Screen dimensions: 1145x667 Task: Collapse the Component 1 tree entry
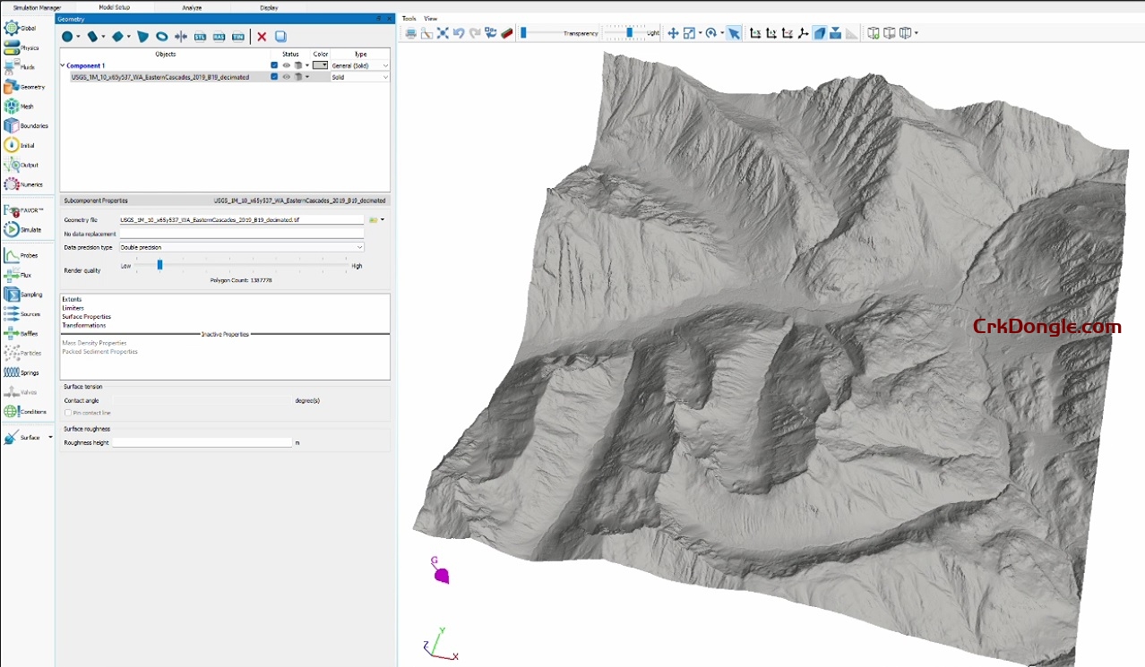coord(63,64)
